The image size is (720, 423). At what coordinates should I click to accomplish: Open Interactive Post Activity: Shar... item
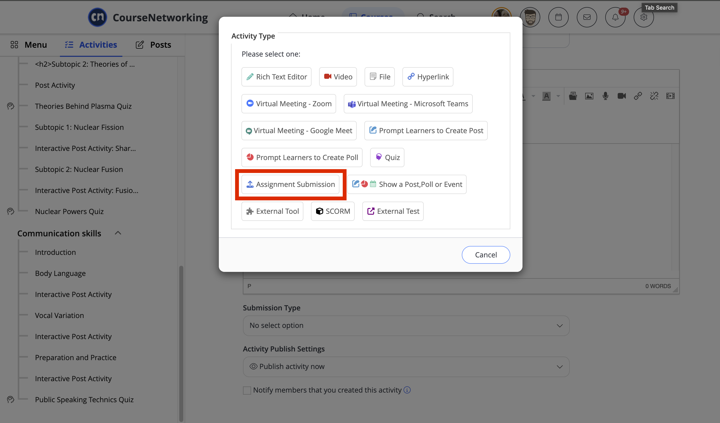85,148
